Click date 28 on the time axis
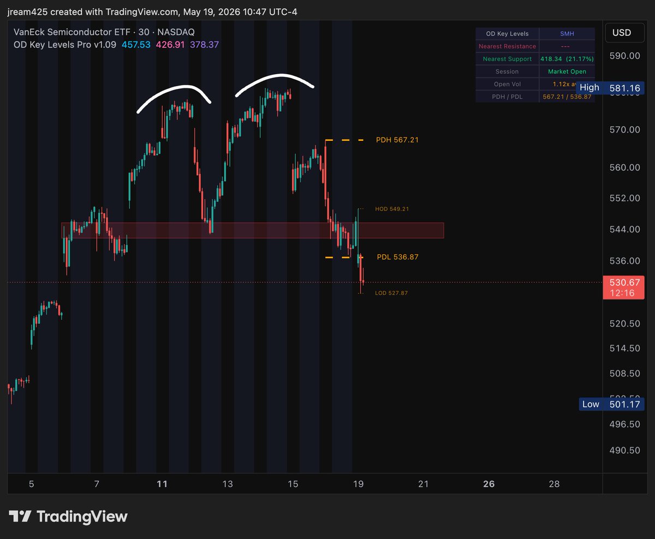 point(555,484)
